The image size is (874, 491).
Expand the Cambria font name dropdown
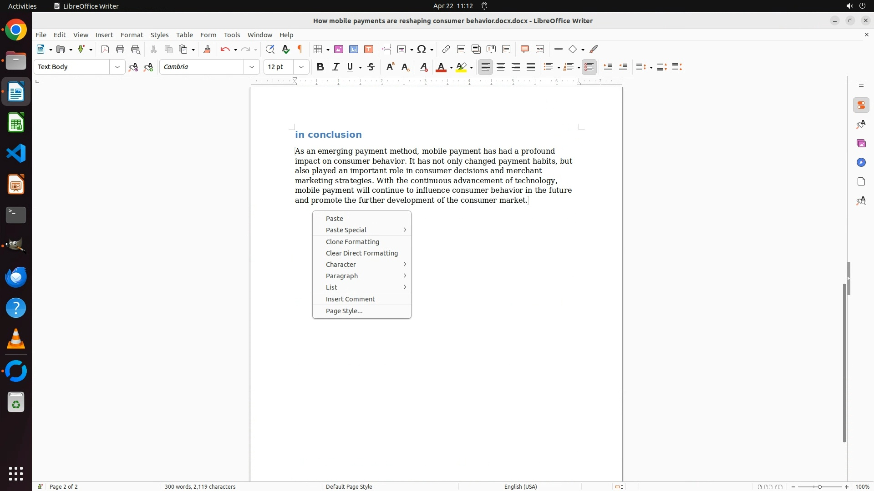[251, 67]
